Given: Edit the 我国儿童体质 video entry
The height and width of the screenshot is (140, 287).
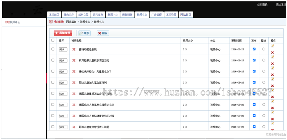Looking at the screenshot, I should [x=273, y=90].
